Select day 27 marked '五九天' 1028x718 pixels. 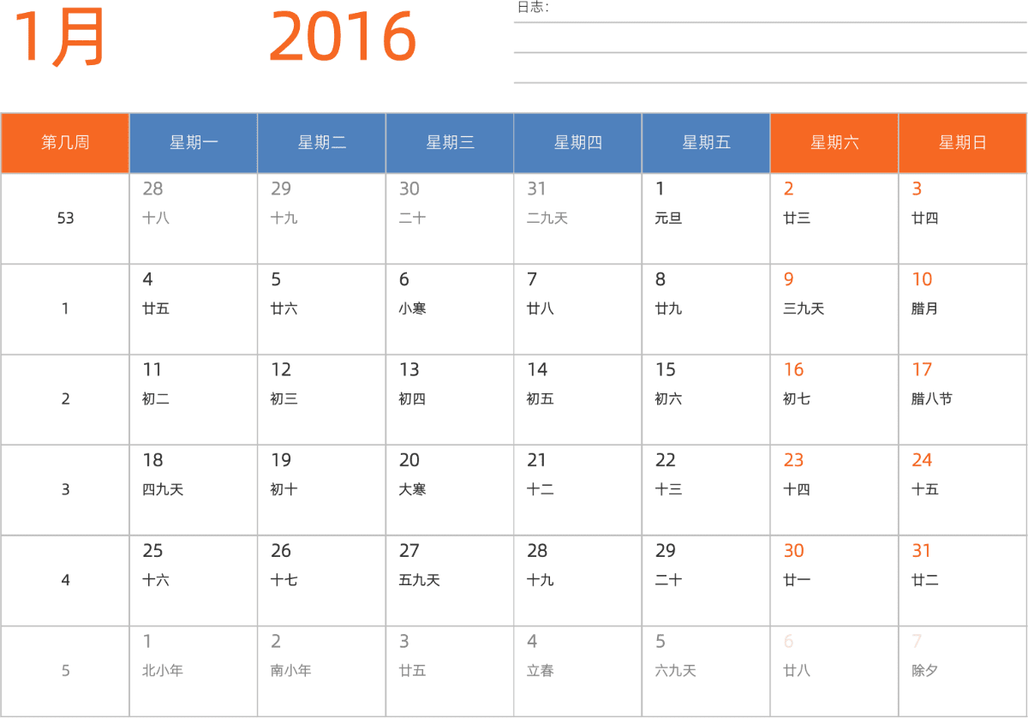click(450, 581)
